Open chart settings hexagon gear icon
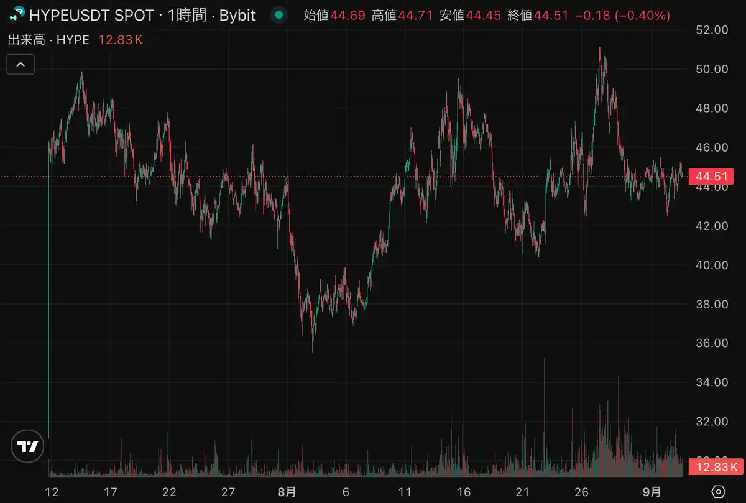The image size is (746, 503). [719, 491]
